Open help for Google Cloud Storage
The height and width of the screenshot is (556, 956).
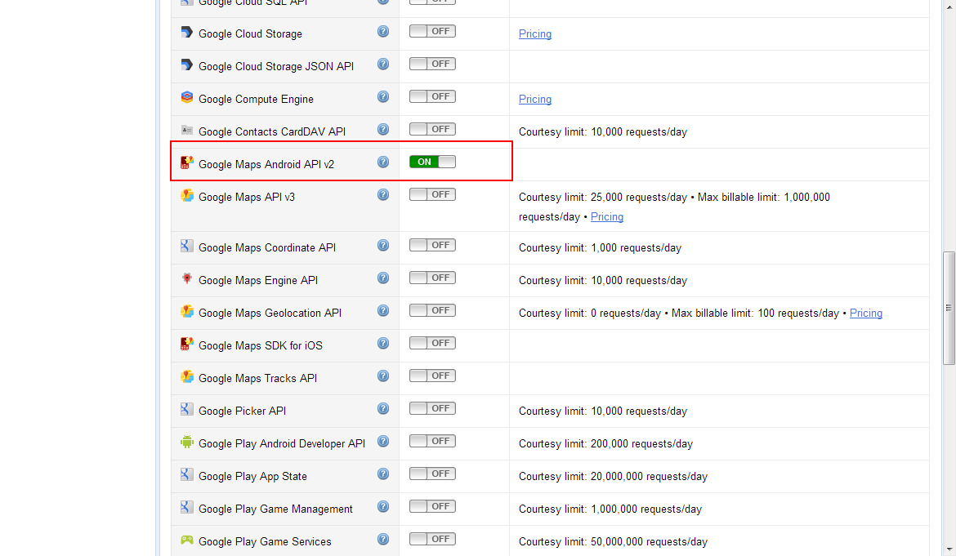coord(383,32)
